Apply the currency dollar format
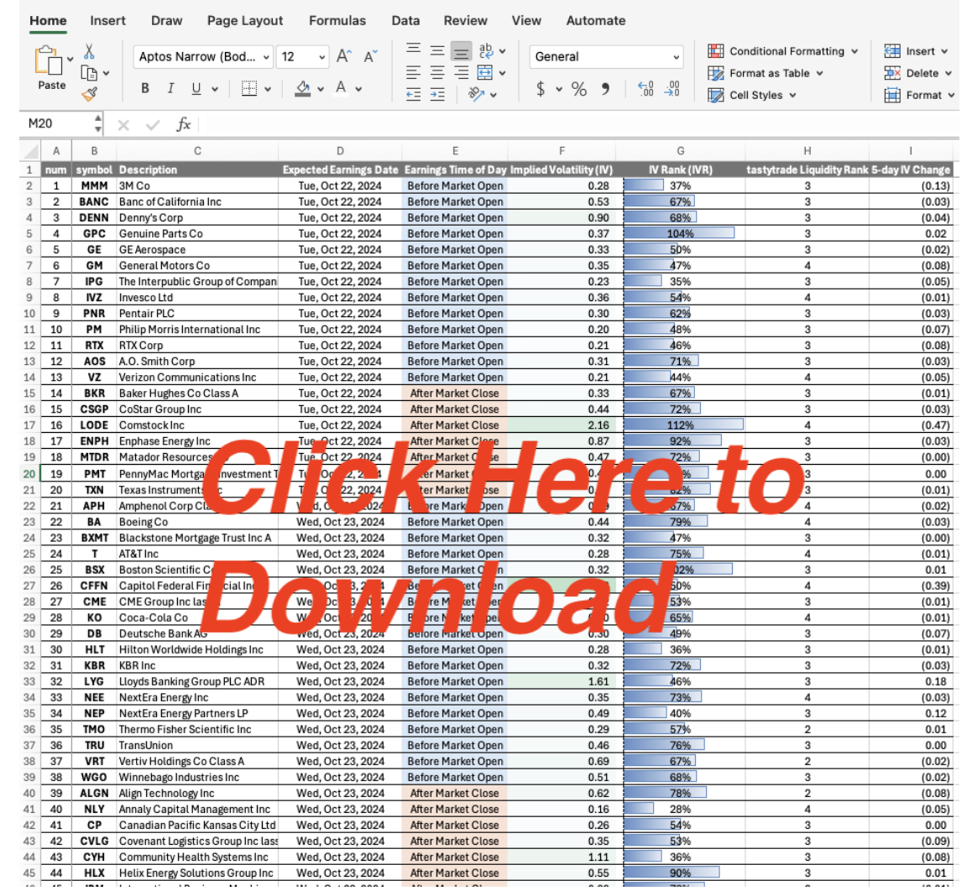The height and width of the screenshot is (896, 972). (x=541, y=89)
